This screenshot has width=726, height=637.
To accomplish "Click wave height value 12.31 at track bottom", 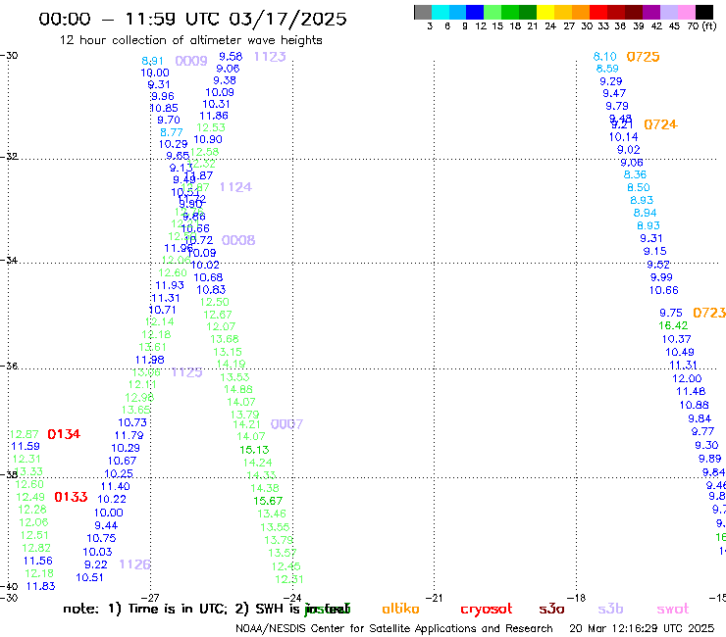I will click(x=288, y=579).
